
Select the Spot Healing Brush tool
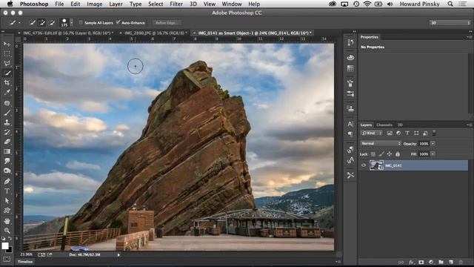coord(7,103)
